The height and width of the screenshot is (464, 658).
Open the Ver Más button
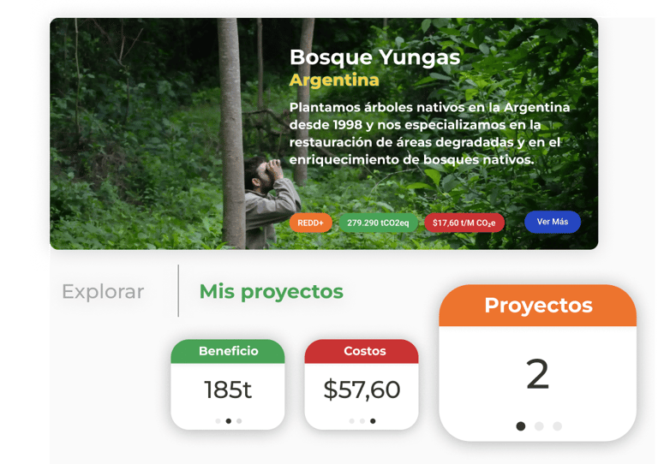[553, 222]
